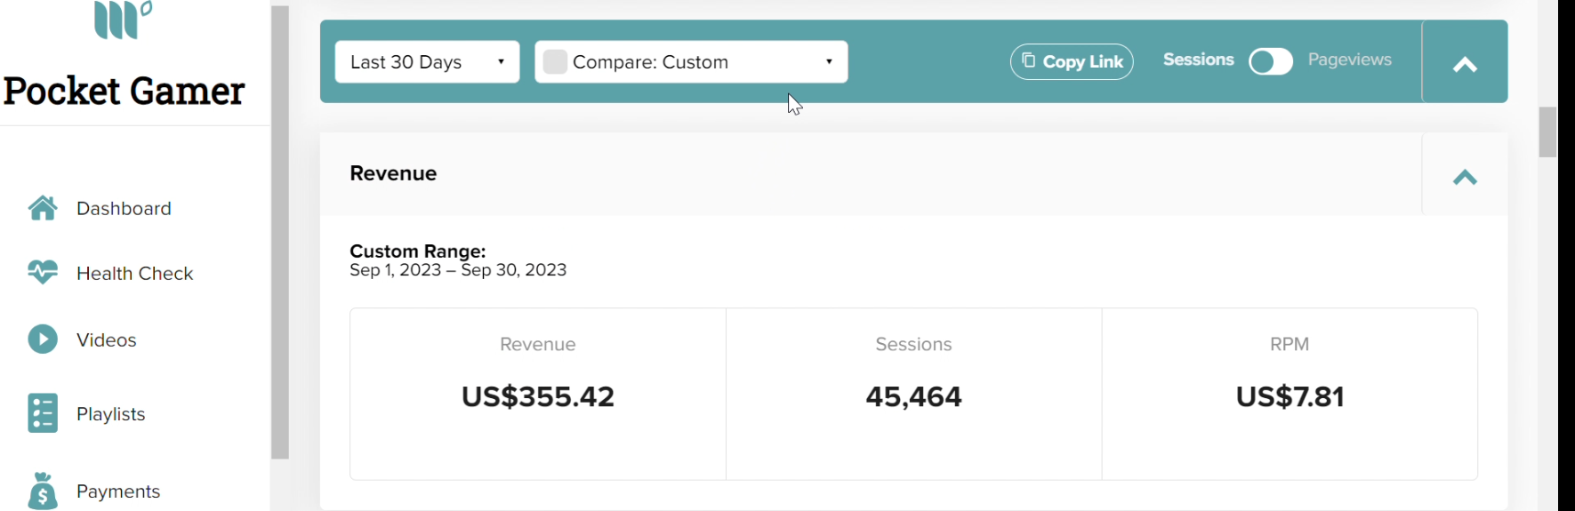Collapse the Revenue section chevron
Image resolution: width=1575 pixels, height=511 pixels.
(x=1465, y=177)
